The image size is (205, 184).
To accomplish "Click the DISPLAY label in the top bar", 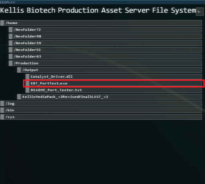I will (7, 2).
